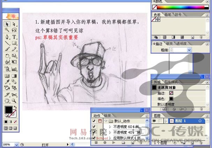Select the Eyedropper tool
212x148 pixels.
[7, 81]
